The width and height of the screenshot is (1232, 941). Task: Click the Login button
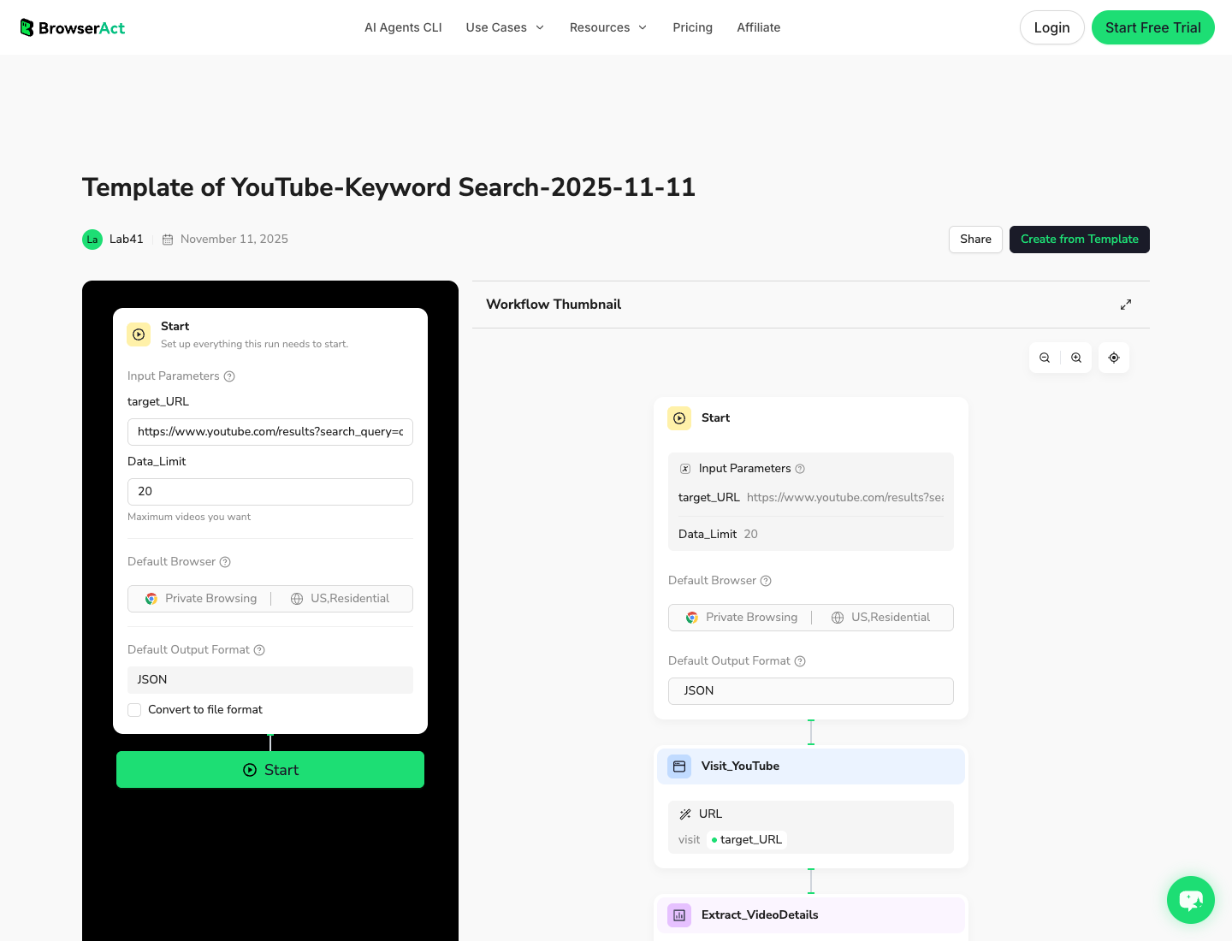[x=1051, y=27]
